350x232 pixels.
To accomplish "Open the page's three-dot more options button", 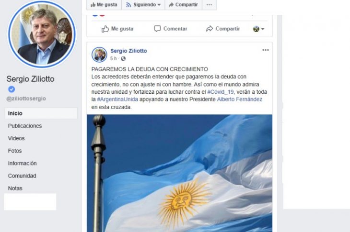I will 209,5.
